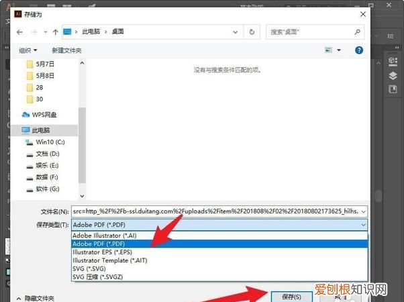Open the Layers panel icon in Illustrator
This screenshot has height=302, width=404.
[x=393, y=75]
